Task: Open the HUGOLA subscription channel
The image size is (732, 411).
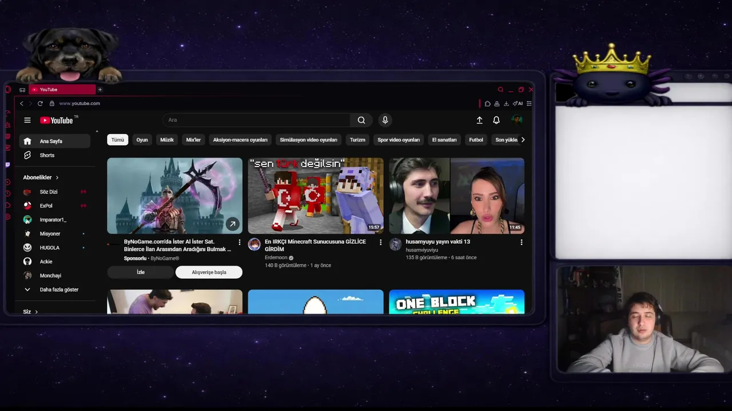Action: click(55, 248)
